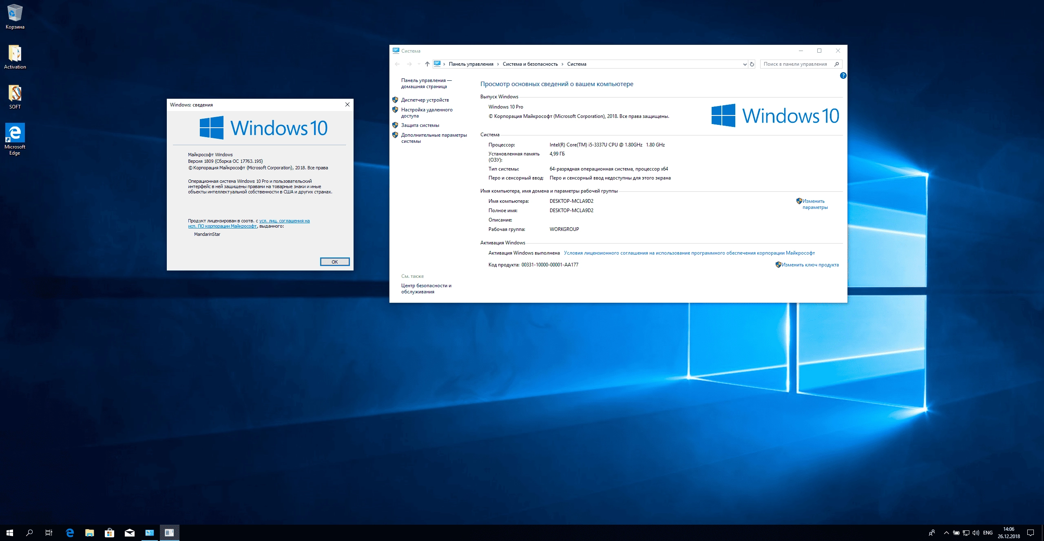Select Система и безопасность breadcrumb
The image size is (1044, 541).
point(530,64)
